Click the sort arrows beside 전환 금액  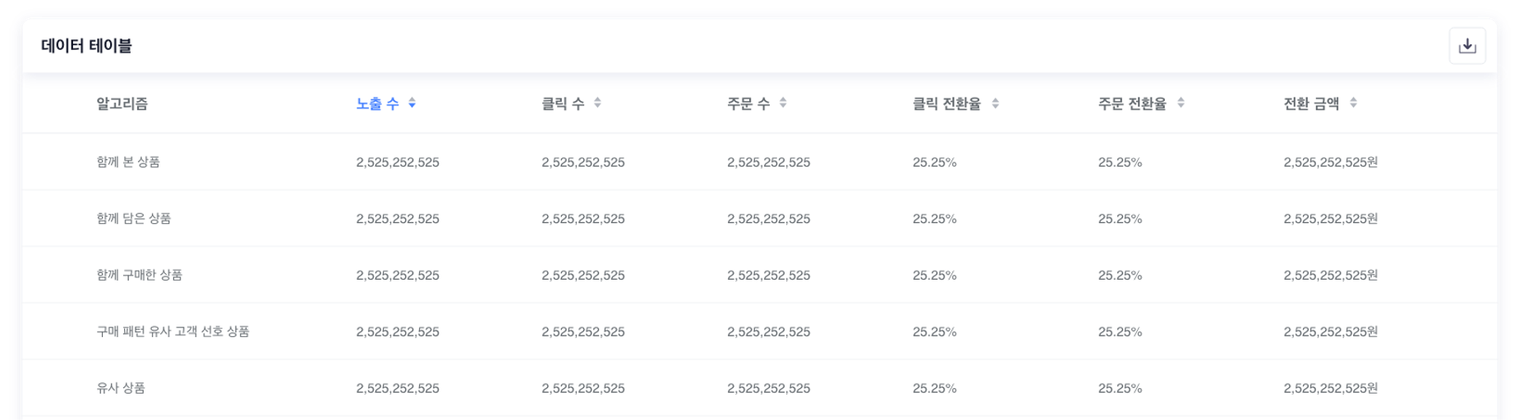1353,103
